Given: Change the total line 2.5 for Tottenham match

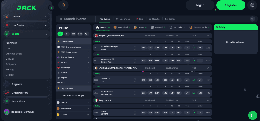Looking at the screenshot, I should [x=193, y=48].
